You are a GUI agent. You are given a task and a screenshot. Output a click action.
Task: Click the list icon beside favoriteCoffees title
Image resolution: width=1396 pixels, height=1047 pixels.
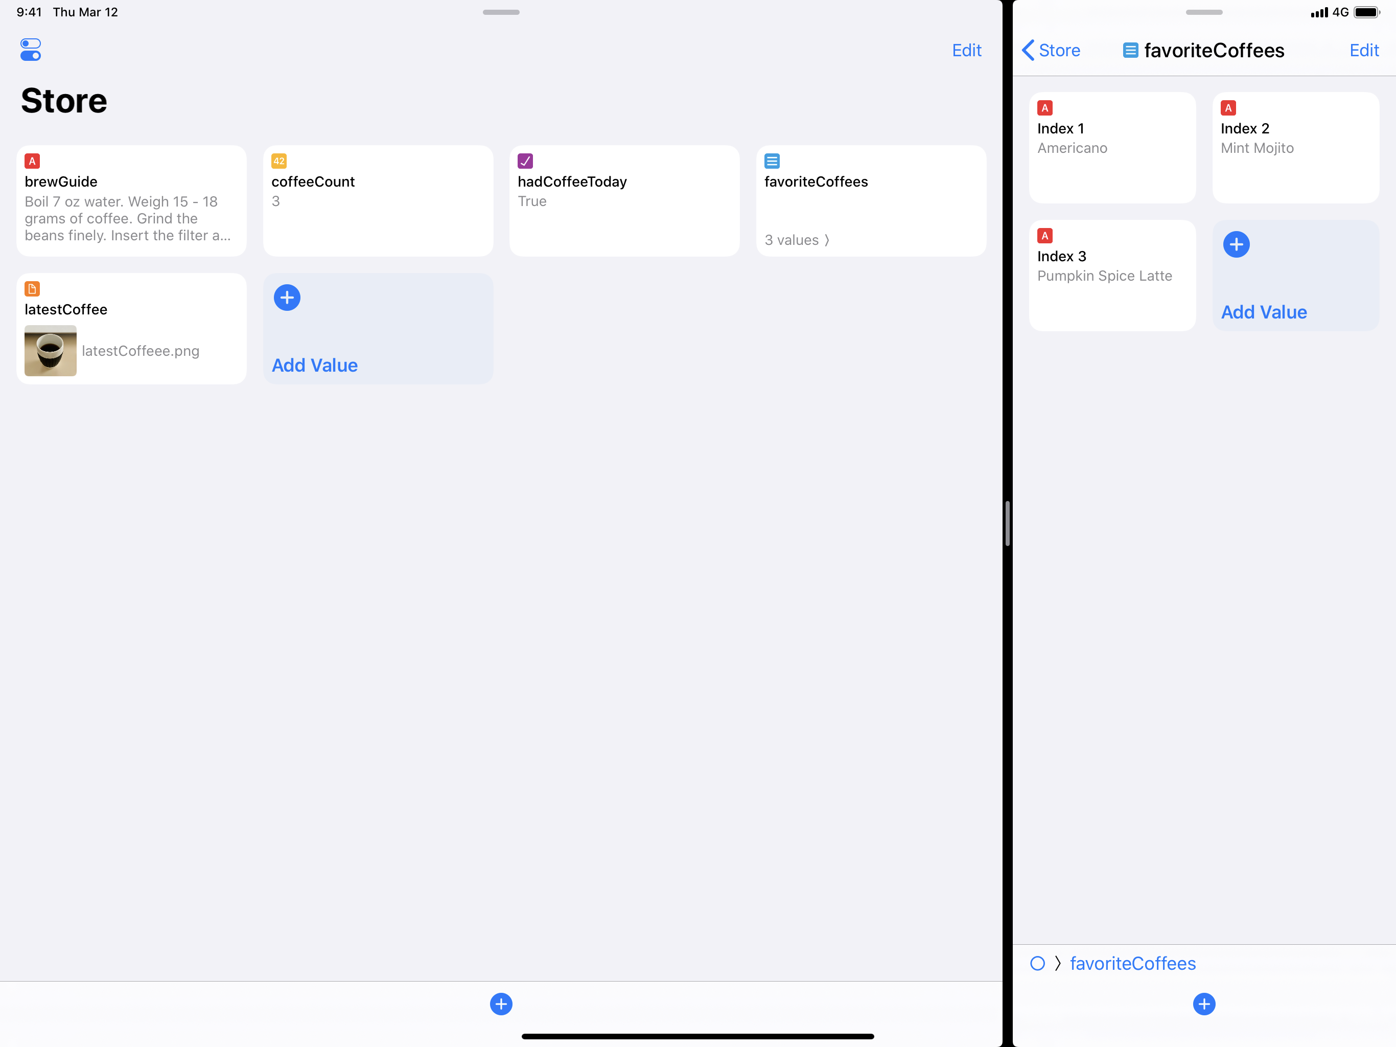click(1130, 51)
